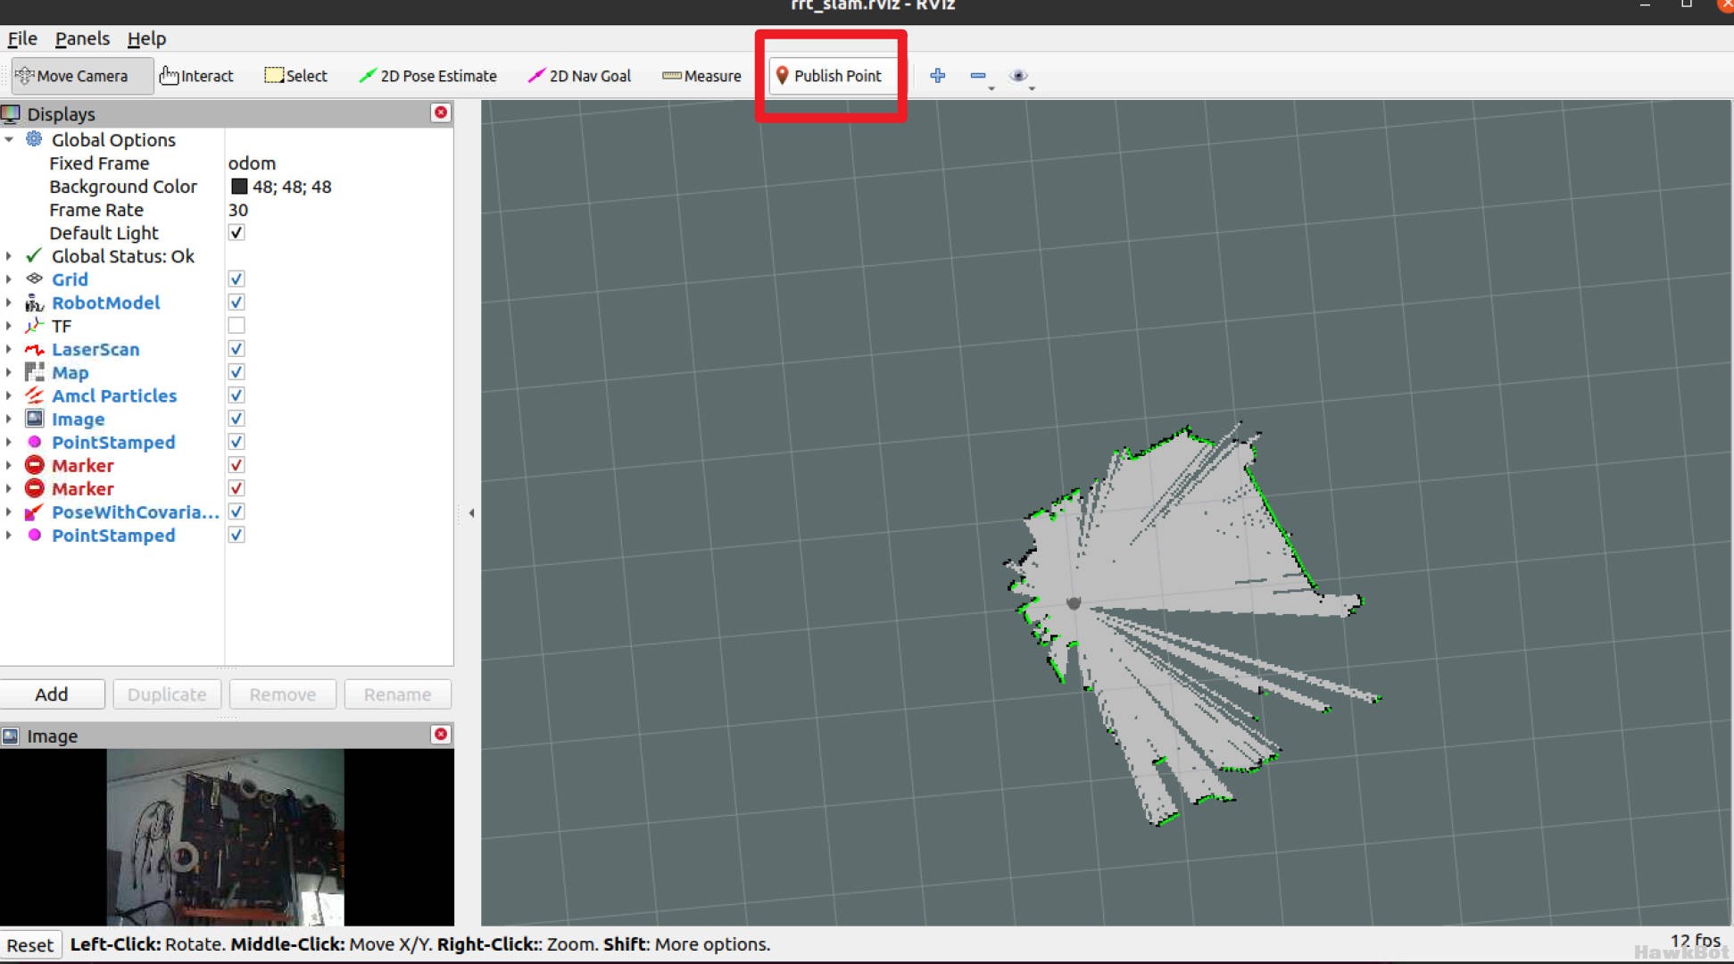
Task: Expand the PoseWithCovaria... node
Action: pos(9,511)
